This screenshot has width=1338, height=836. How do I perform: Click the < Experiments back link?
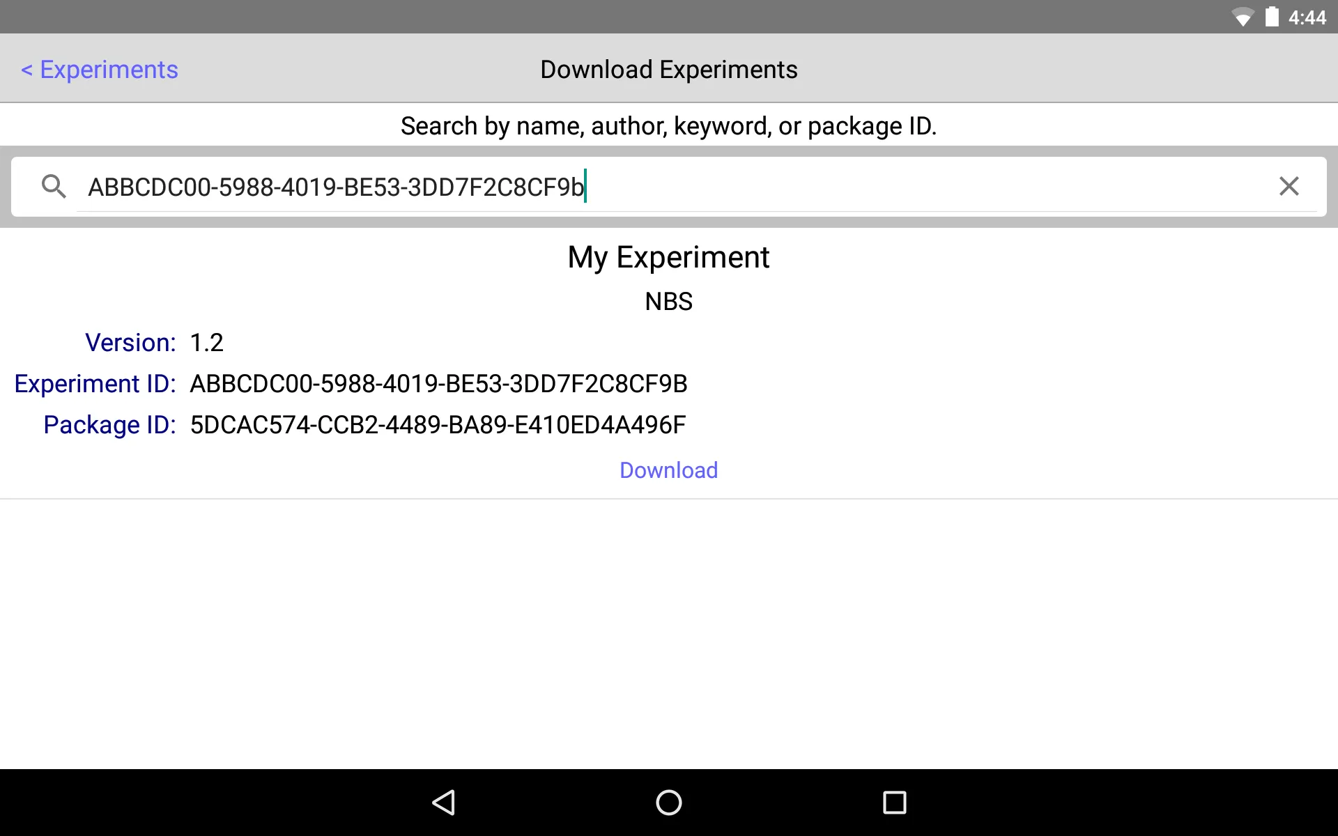[x=99, y=68]
